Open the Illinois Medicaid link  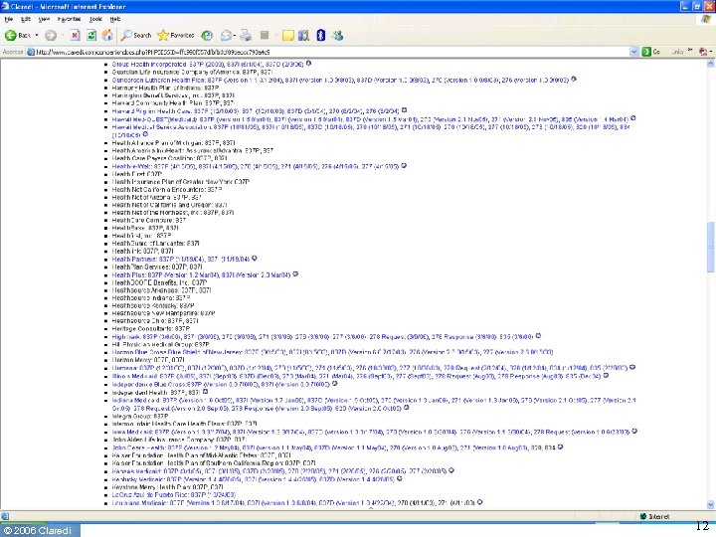point(357,376)
